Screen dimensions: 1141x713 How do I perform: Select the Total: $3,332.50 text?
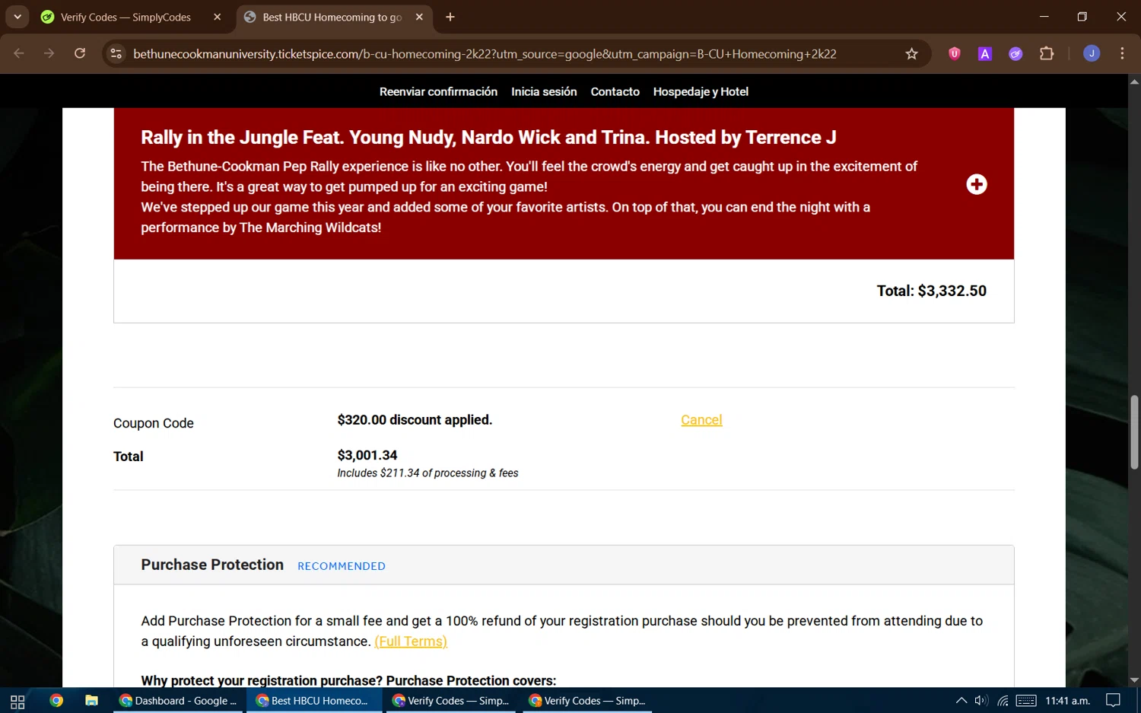931,291
